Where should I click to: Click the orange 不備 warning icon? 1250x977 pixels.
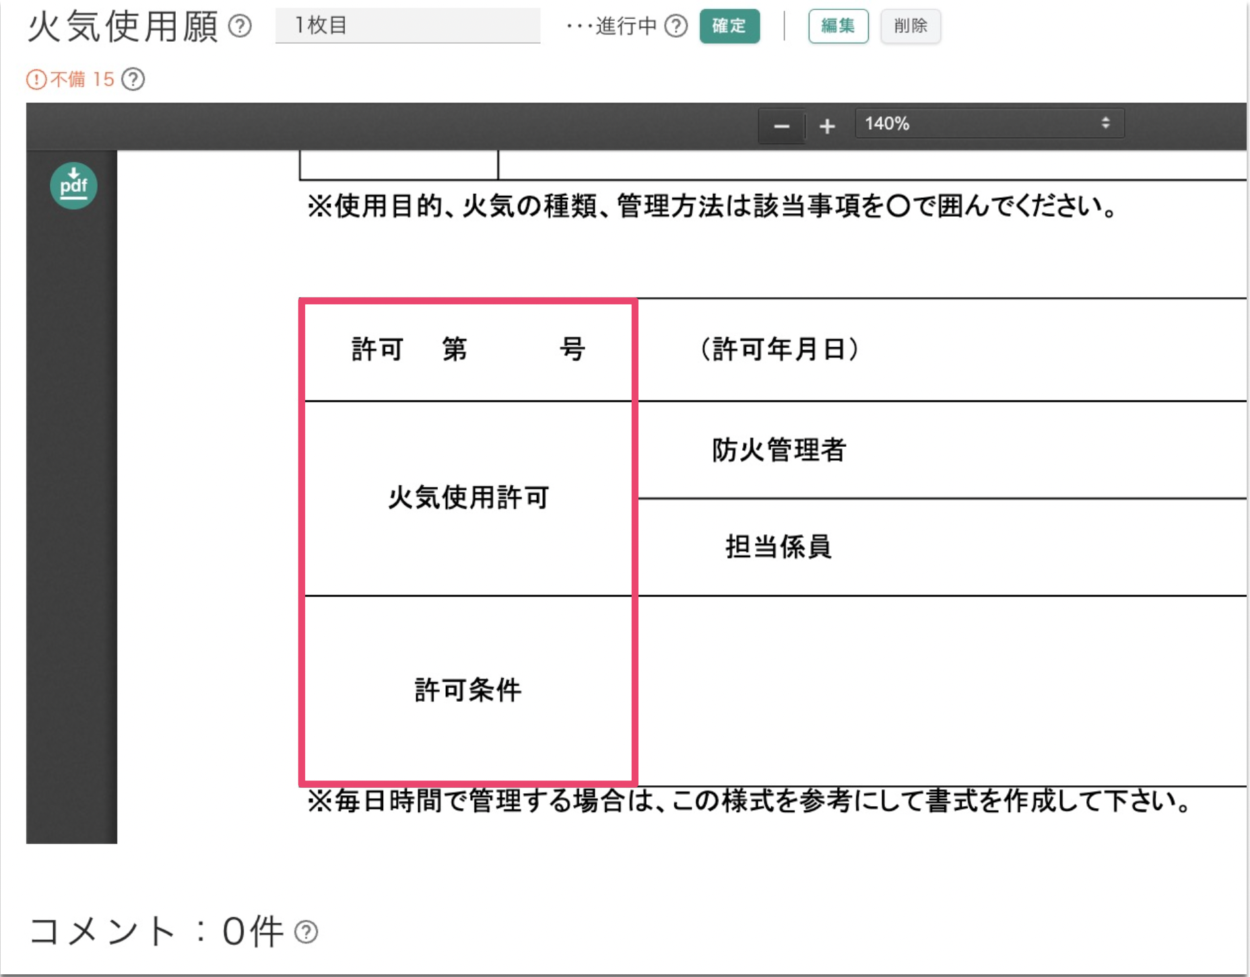coord(36,79)
